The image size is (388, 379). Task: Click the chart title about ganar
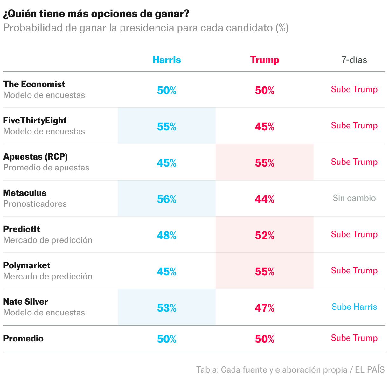coord(96,14)
